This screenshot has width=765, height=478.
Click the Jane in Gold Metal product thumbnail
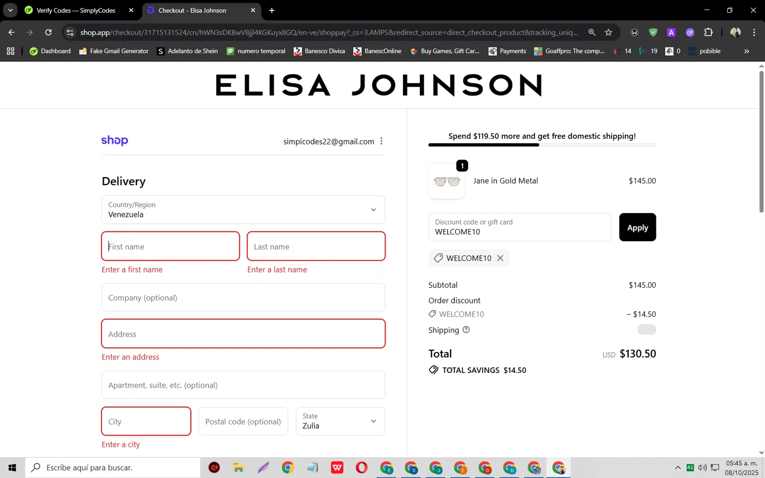pos(447,181)
